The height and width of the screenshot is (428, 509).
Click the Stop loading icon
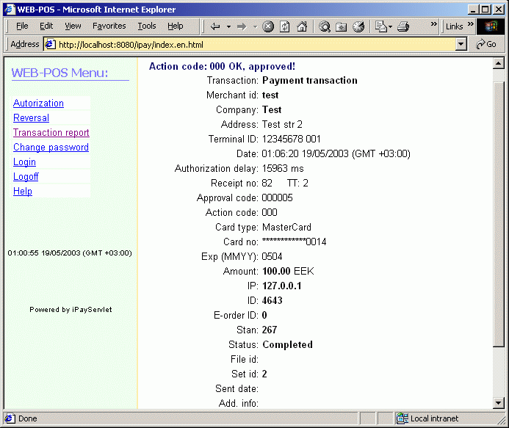268,26
